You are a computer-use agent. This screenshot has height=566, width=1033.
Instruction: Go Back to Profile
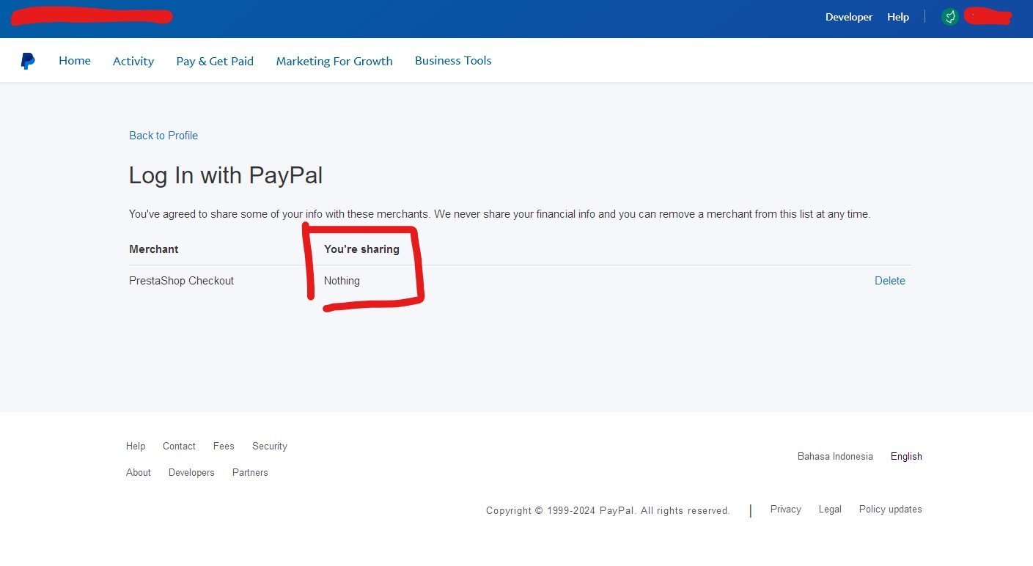[x=163, y=136]
